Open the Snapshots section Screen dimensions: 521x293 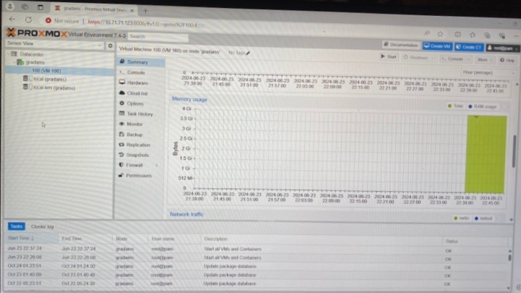click(x=137, y=155)
